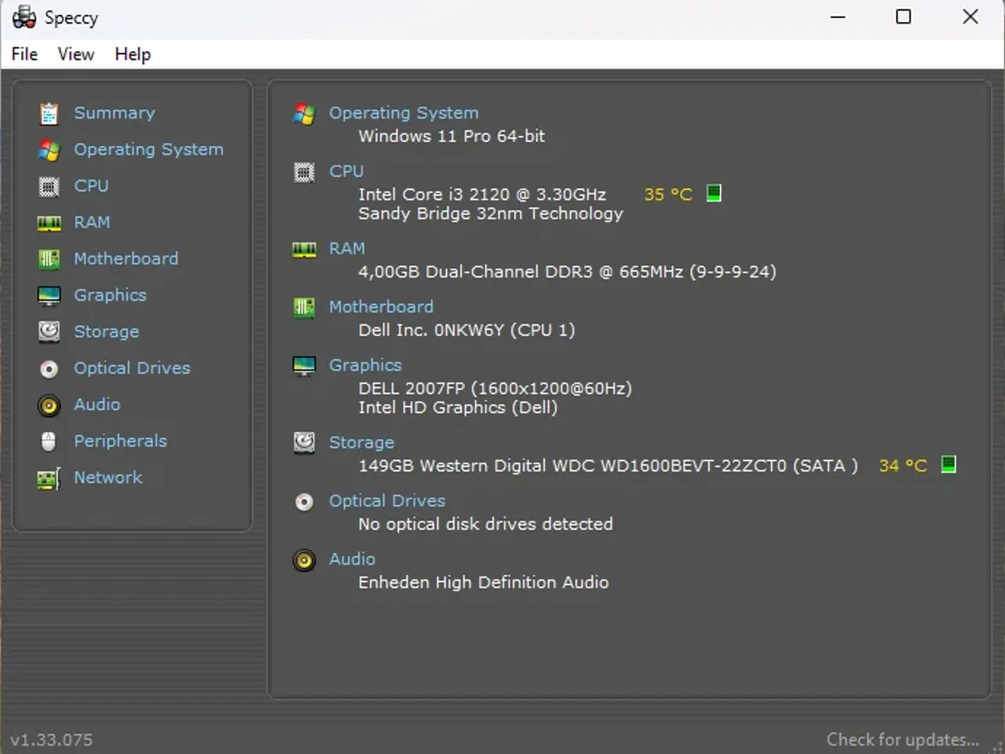Click the RAM memory icon in the sidebar

click(49, 222)
